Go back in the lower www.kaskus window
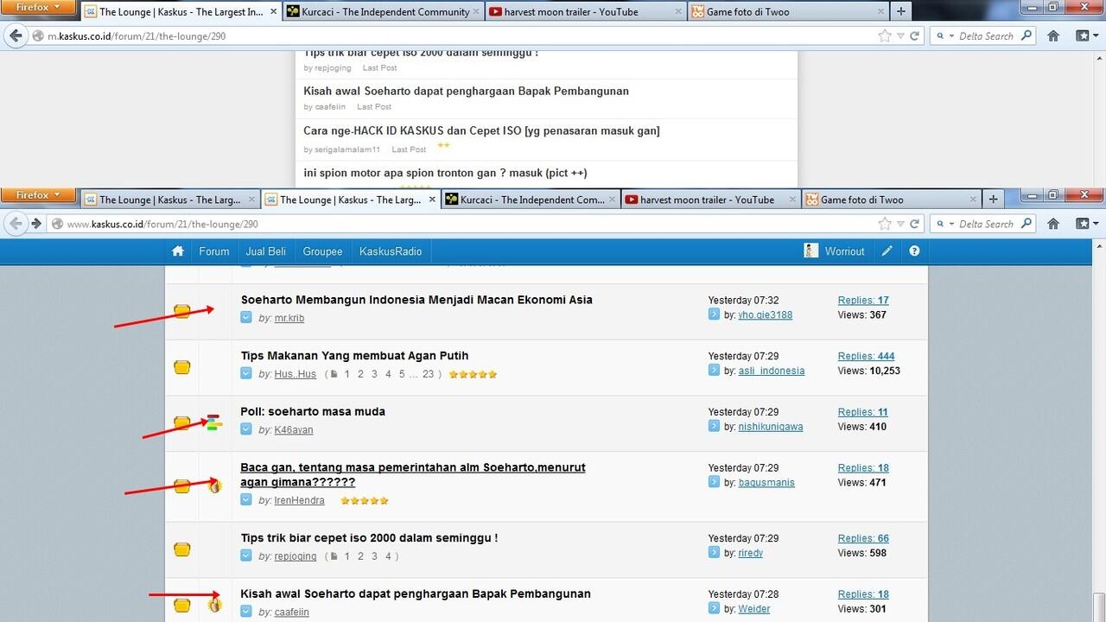This screenshot has height=622, width=1106. point(16,224)
